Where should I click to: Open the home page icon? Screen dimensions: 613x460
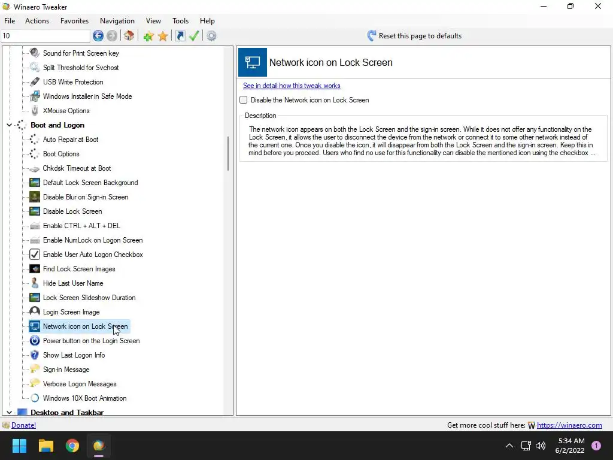[x=129, y=36]
